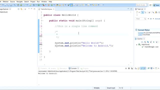The image size is (160, 90).
Task: Select main(String[]) : void in Outline
Action: click(x=151, y=47)
